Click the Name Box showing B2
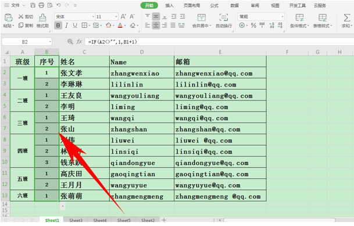 coord(25,42)
